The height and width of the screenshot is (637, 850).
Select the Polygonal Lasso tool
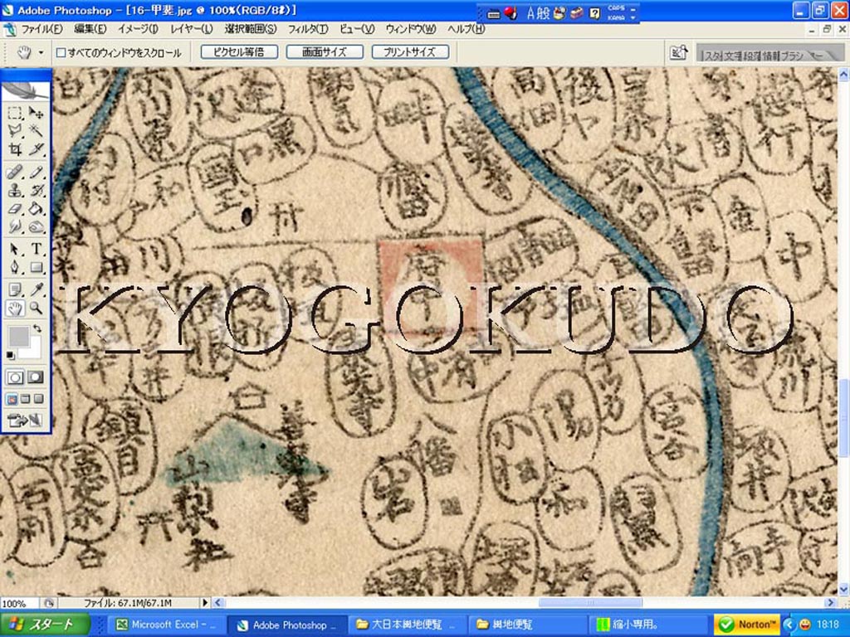click(x=15, y=130)
